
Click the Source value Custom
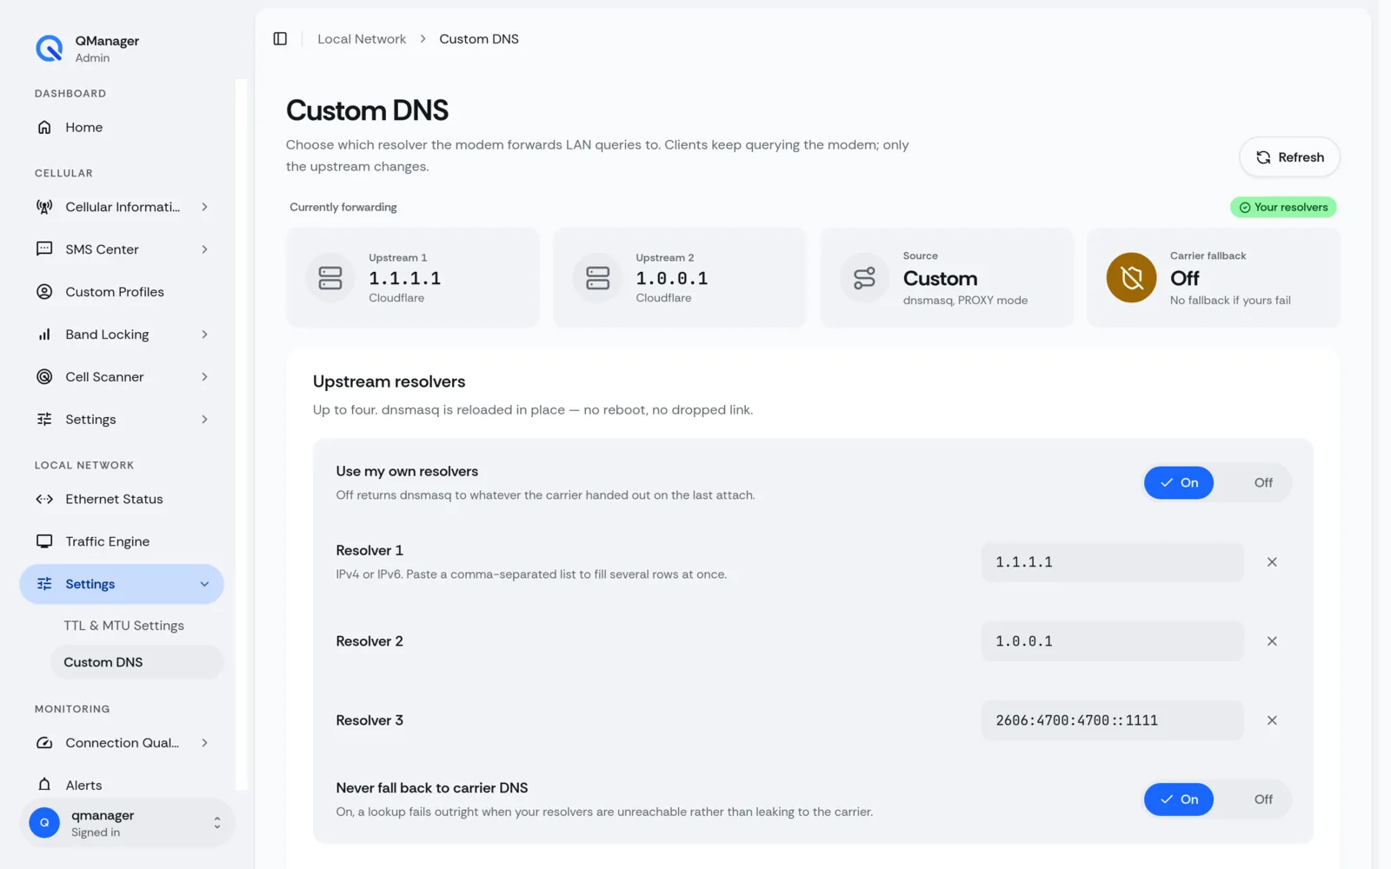[941, 278]
